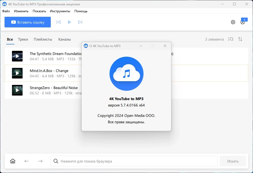253x173 pixels.
Task: Open settings via the gear icon
Action: point(233,22)
